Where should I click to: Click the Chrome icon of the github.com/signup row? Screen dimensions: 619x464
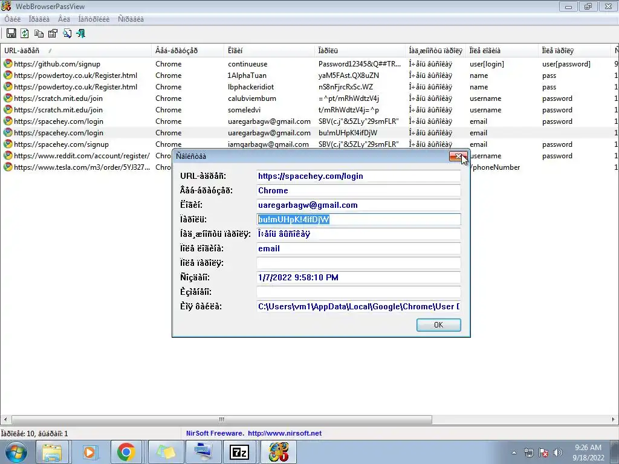(7, 63)
